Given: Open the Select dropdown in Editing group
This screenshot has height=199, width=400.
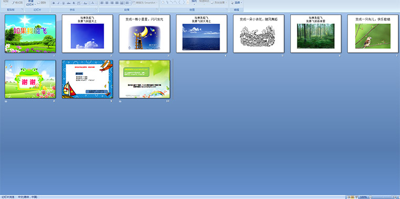Looking at the screenshot, I should (236, 3).
